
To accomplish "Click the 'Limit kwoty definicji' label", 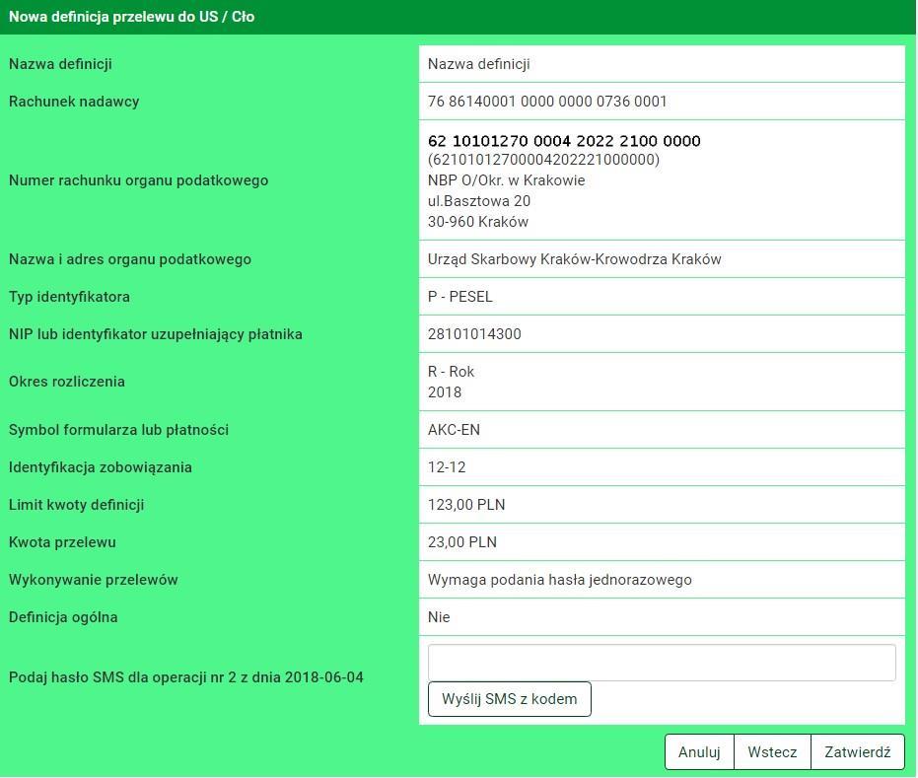I will click(x=76, y=505).
